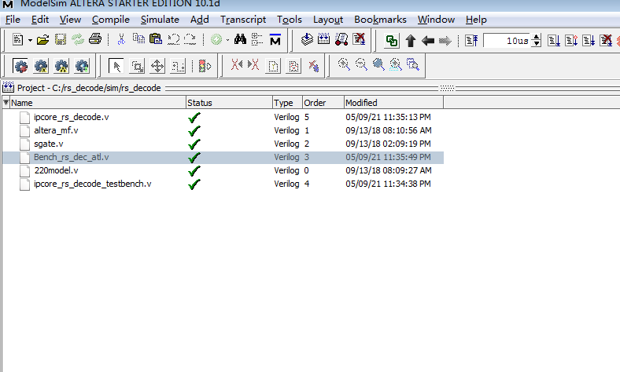Click the fourth gear icon with green mark

click(x=82, y=66)
